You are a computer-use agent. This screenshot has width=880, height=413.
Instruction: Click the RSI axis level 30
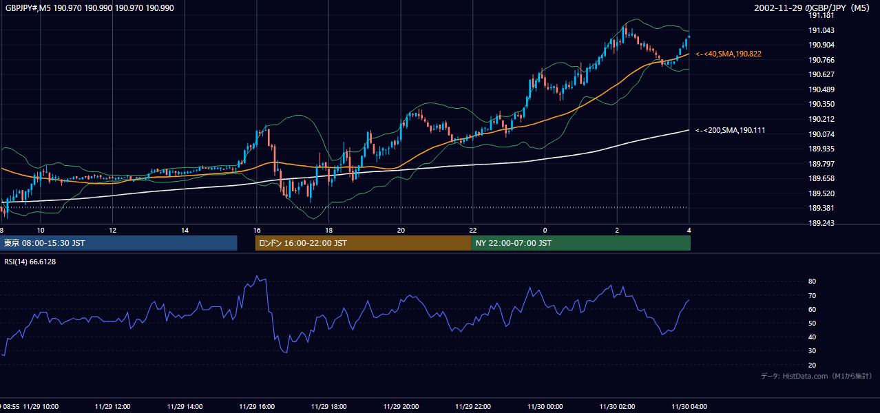[x=813, y=351]
